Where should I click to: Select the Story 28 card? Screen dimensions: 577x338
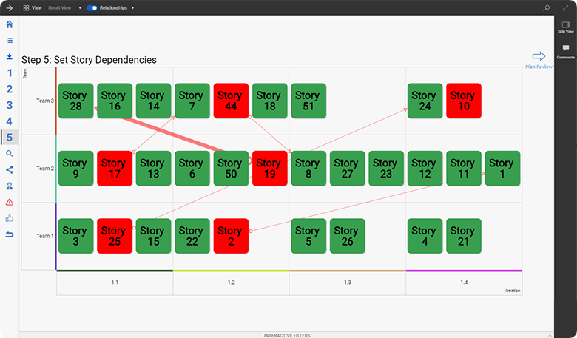pos(74,101)
